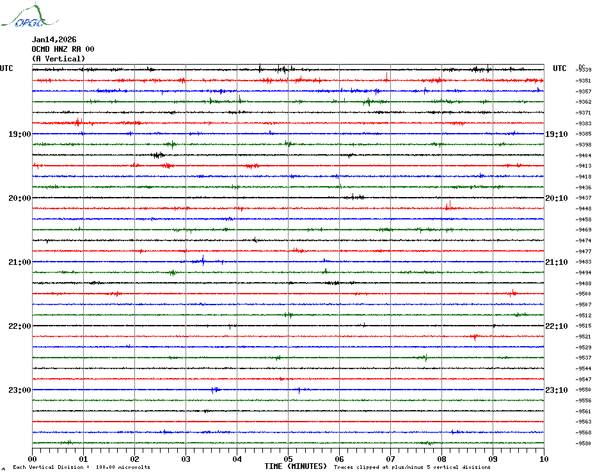The height and width of the screenshot is (476, 595).
Task: Click the DC offset value '-9469'
Action: click(x=583, y=230)
